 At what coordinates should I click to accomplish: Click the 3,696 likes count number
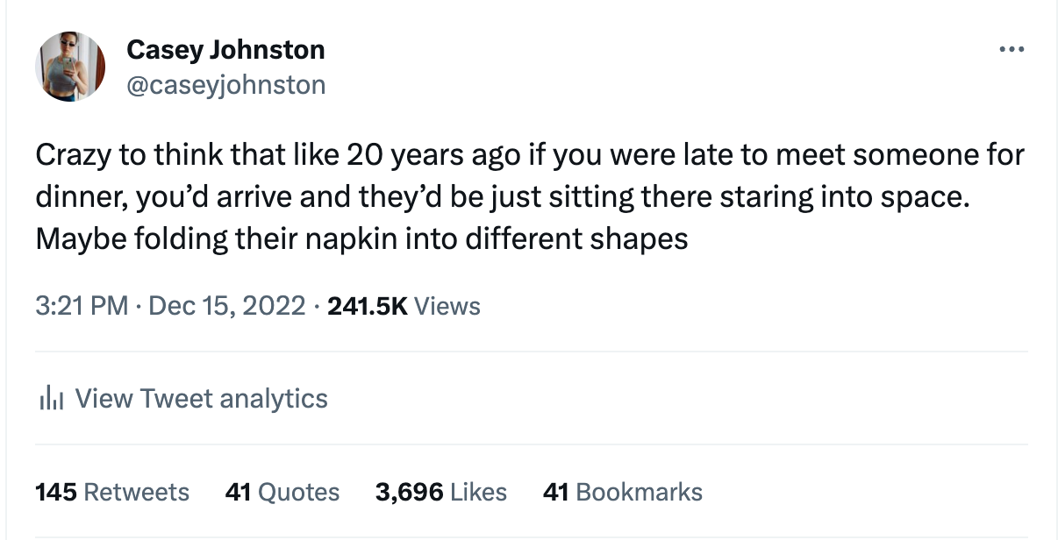click(409, 492)
